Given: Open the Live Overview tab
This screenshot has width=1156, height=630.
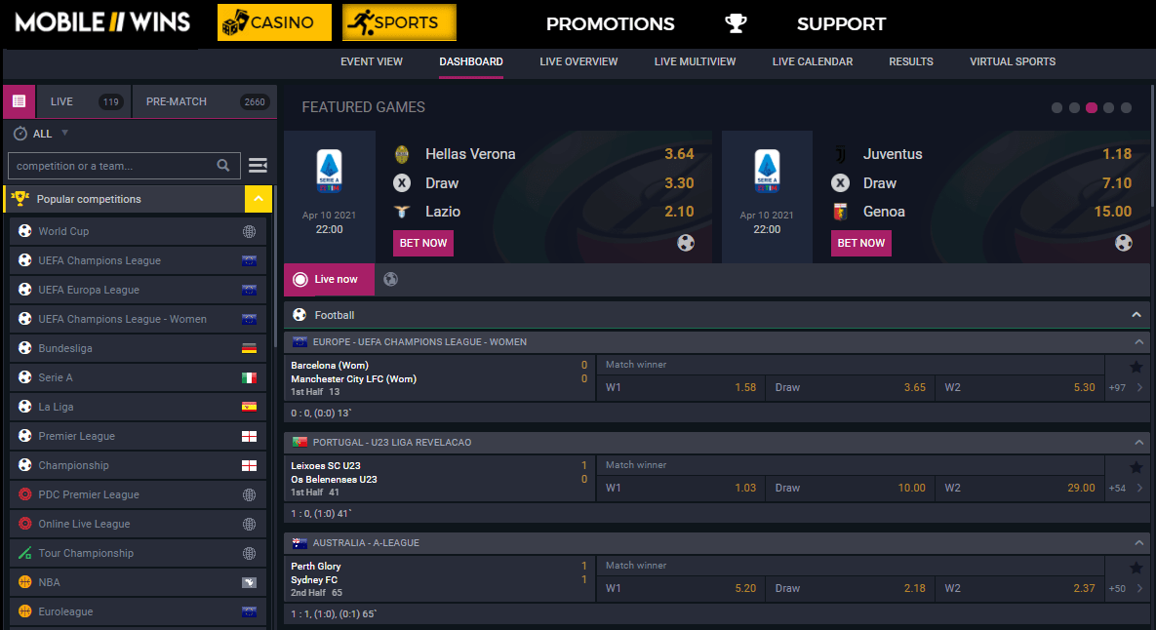Looking at the screenshot, I should [578, 61].
